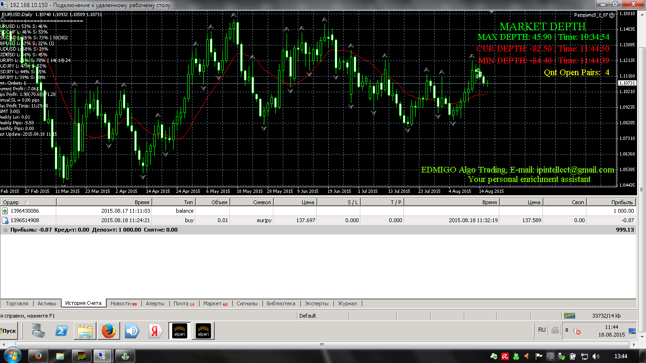This screenshot has width=646, height=363.
Task: Click the PasspartuS smiley expert icon
Action: click(612, 15)
